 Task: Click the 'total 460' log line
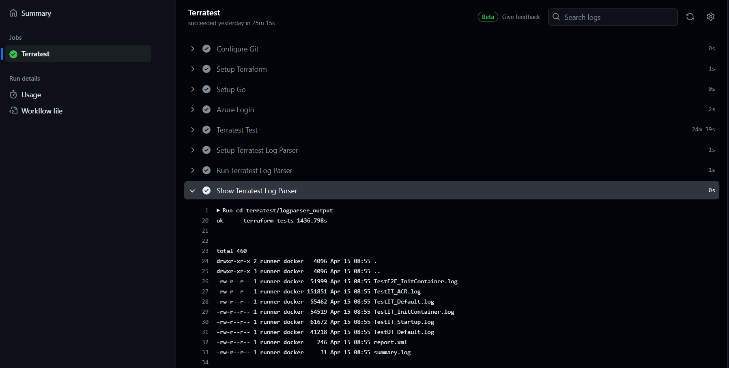(x=232, y=251)
